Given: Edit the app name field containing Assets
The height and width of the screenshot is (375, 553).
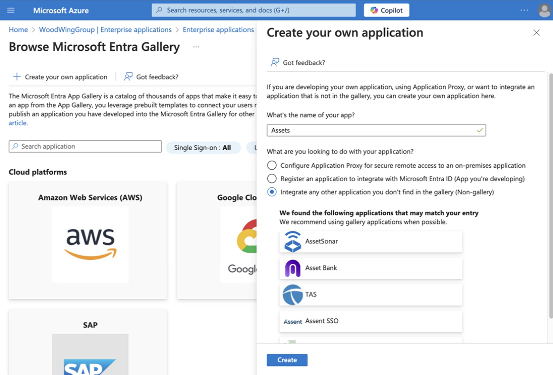Looking at the screenshot, I should point(376,130).
